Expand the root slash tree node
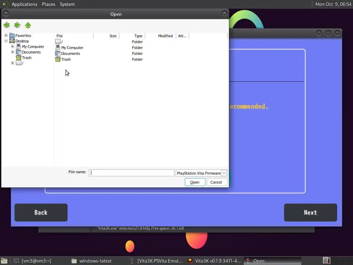 coord(13,63)
